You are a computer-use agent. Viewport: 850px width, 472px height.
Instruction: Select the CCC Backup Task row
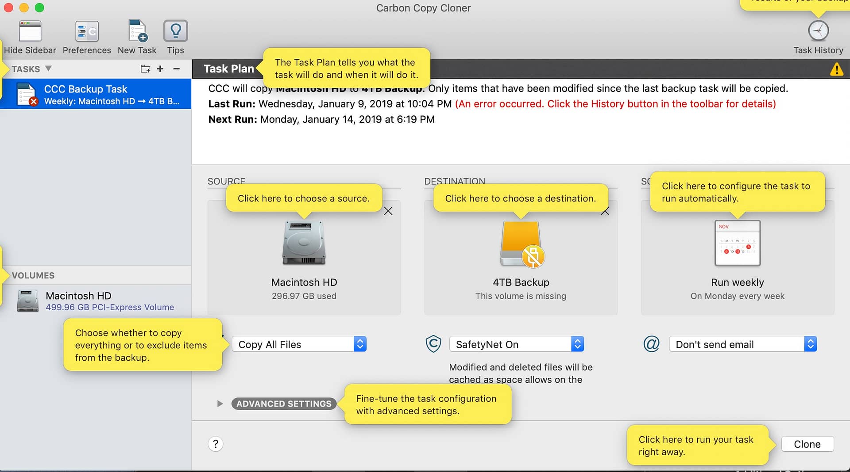pos(96,94)
